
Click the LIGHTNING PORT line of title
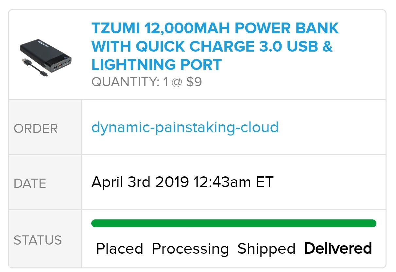click(x=156, y=64)
